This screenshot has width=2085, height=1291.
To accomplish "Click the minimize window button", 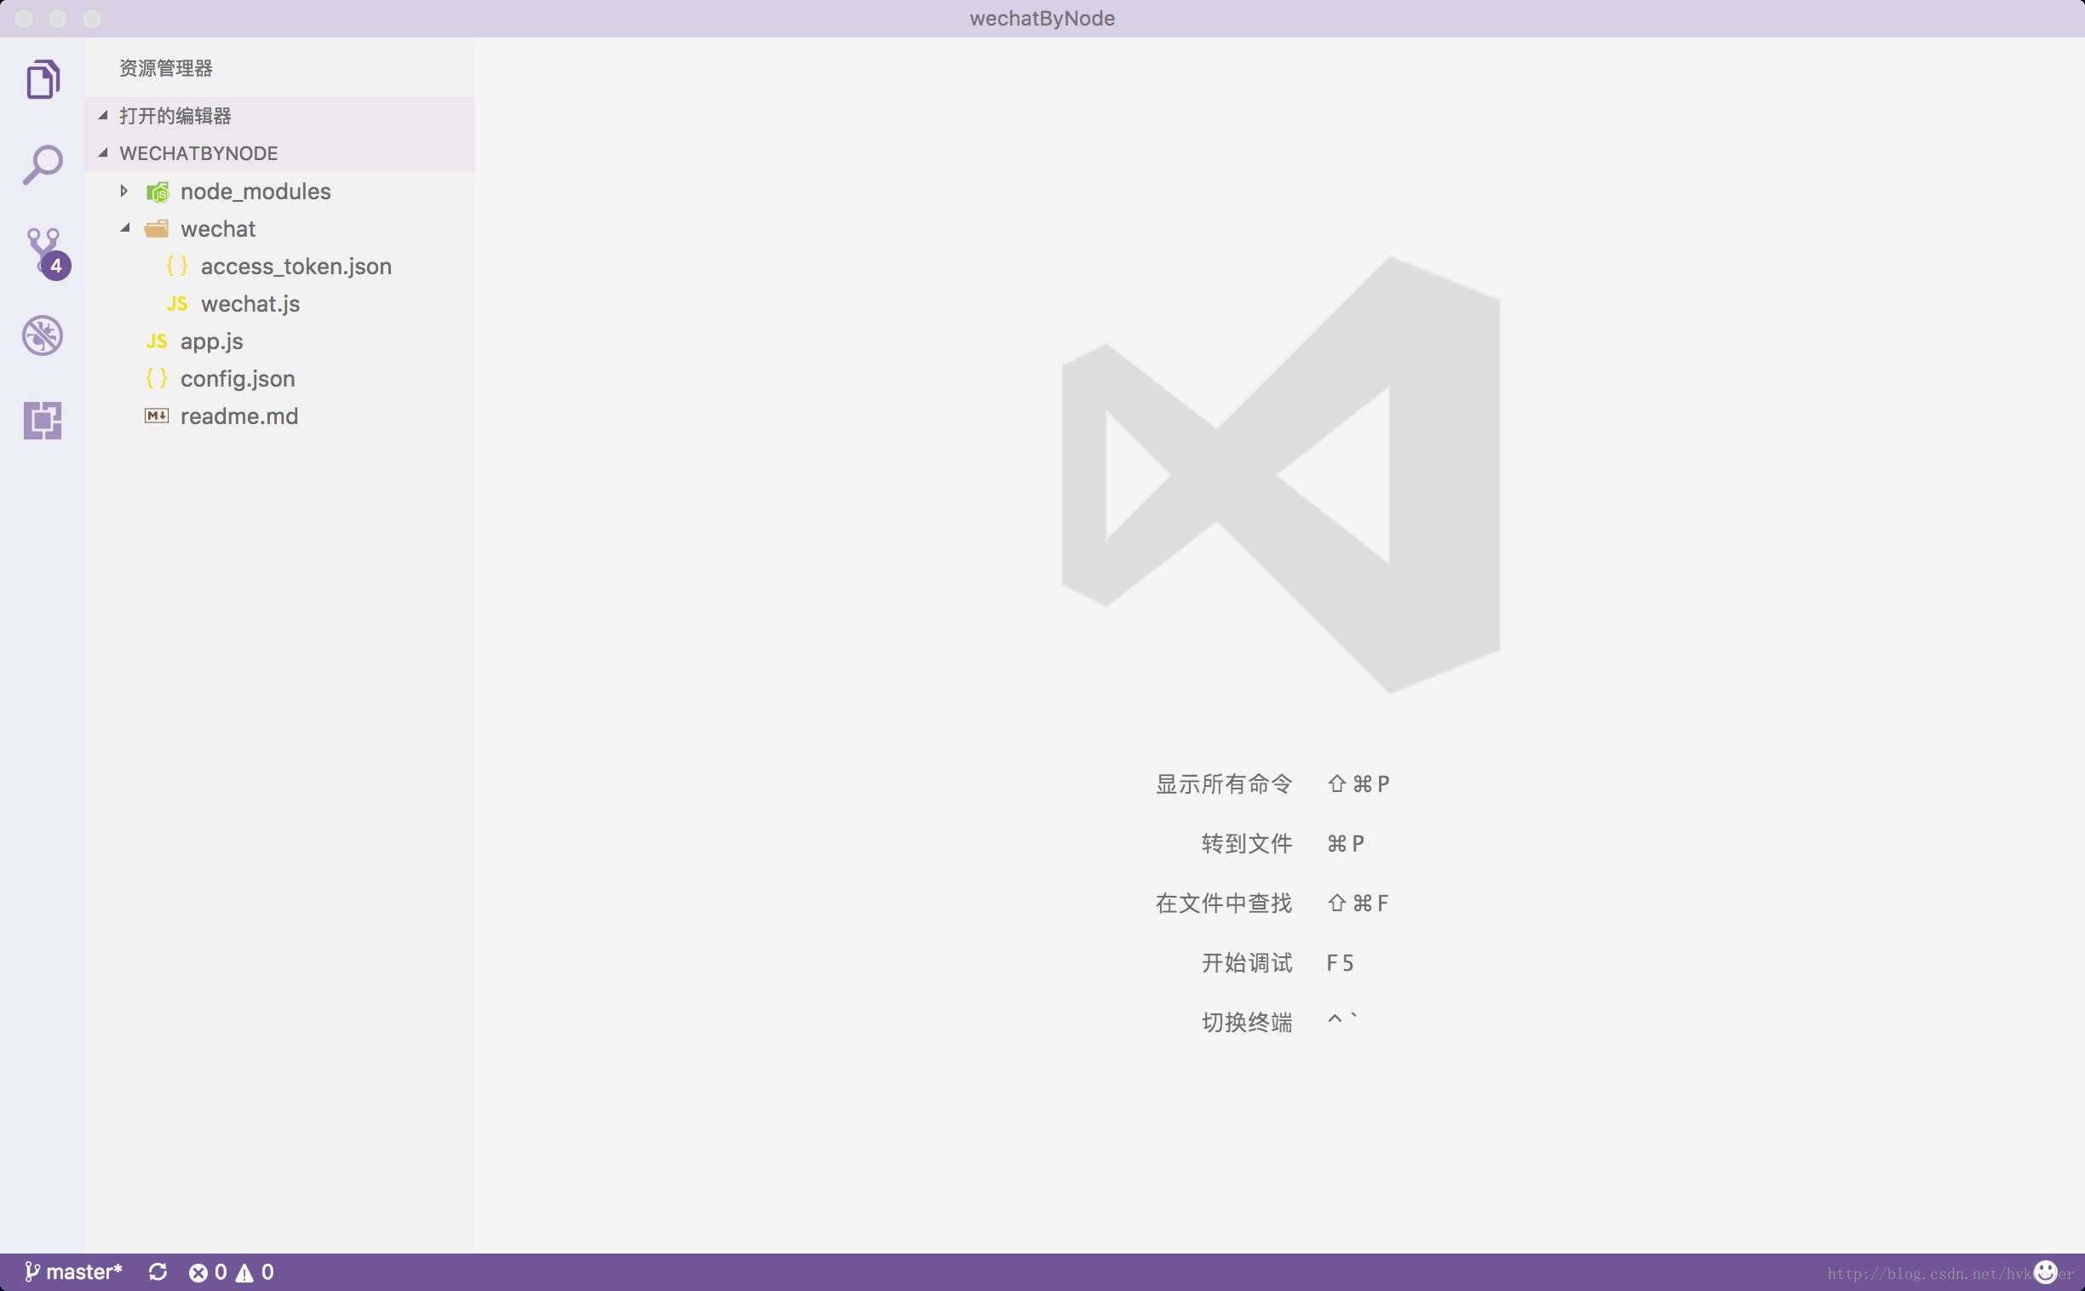I will 58,19.
